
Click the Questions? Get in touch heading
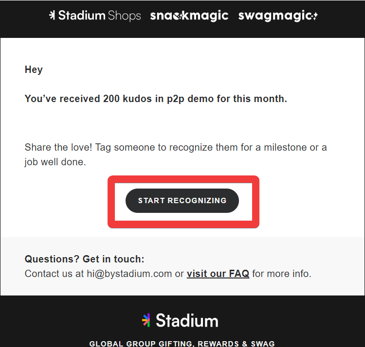coord(85,259)
